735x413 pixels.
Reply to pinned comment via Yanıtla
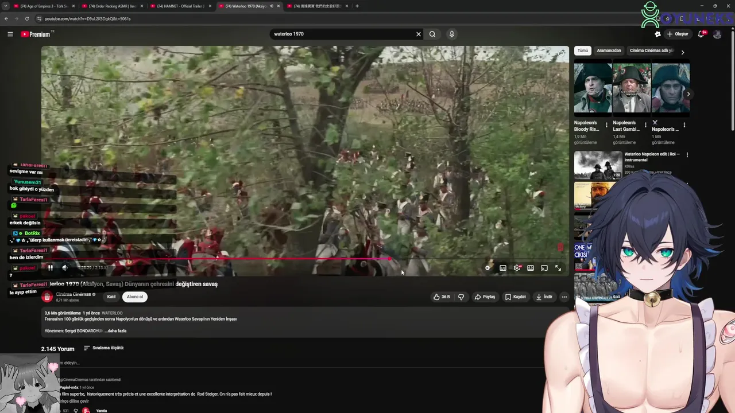point(102,411)
